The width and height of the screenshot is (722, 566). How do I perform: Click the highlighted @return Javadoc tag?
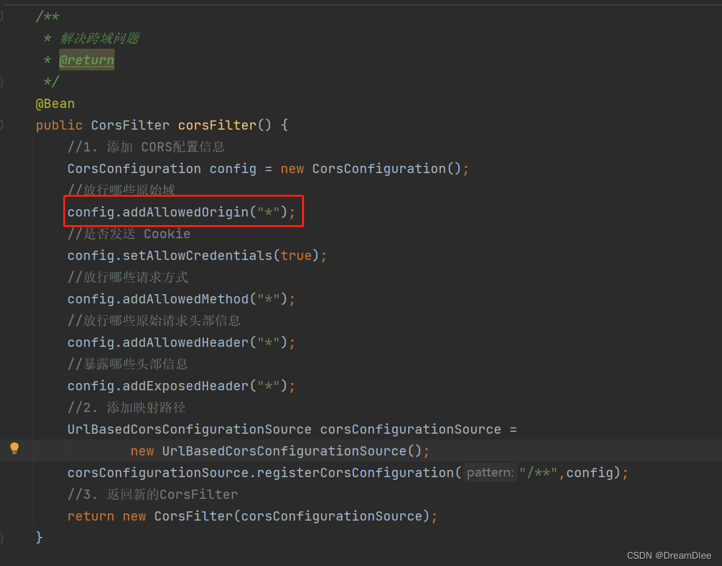click(x=86, y=60)
